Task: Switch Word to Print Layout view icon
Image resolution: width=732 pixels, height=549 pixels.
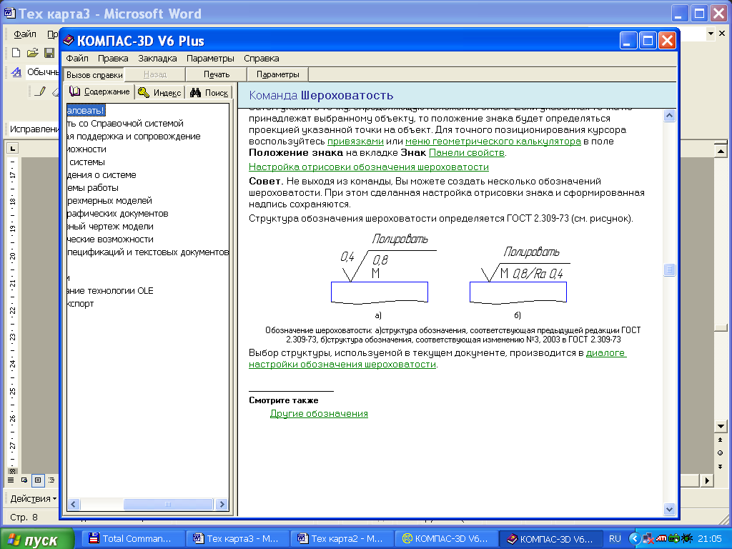Action: point(38,480)
